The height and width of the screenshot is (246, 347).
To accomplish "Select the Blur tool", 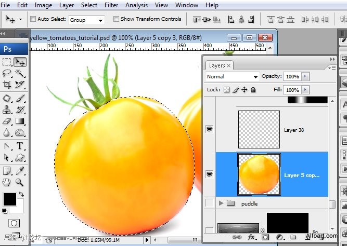I will [x=7, y=133].
